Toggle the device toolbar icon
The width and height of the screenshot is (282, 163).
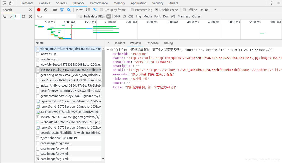[11, 3]
